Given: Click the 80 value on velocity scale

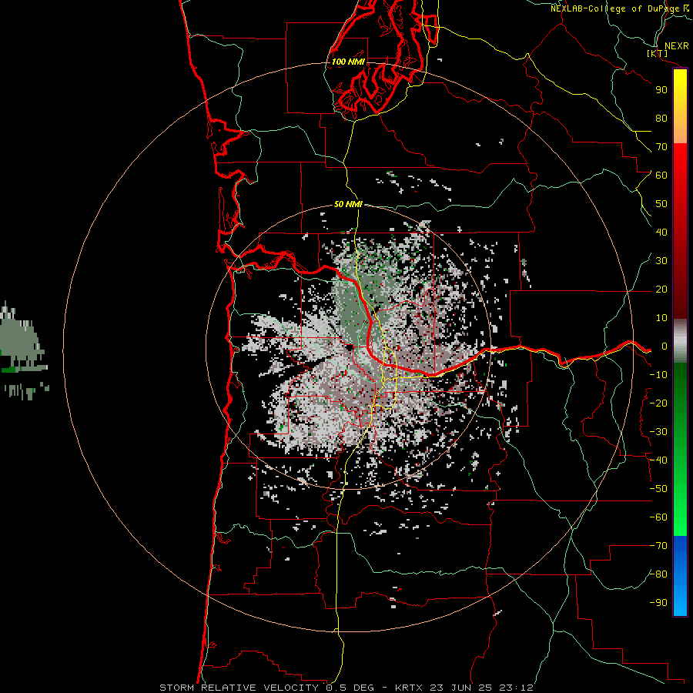Looking at the screenshot, I should point(661,118).
